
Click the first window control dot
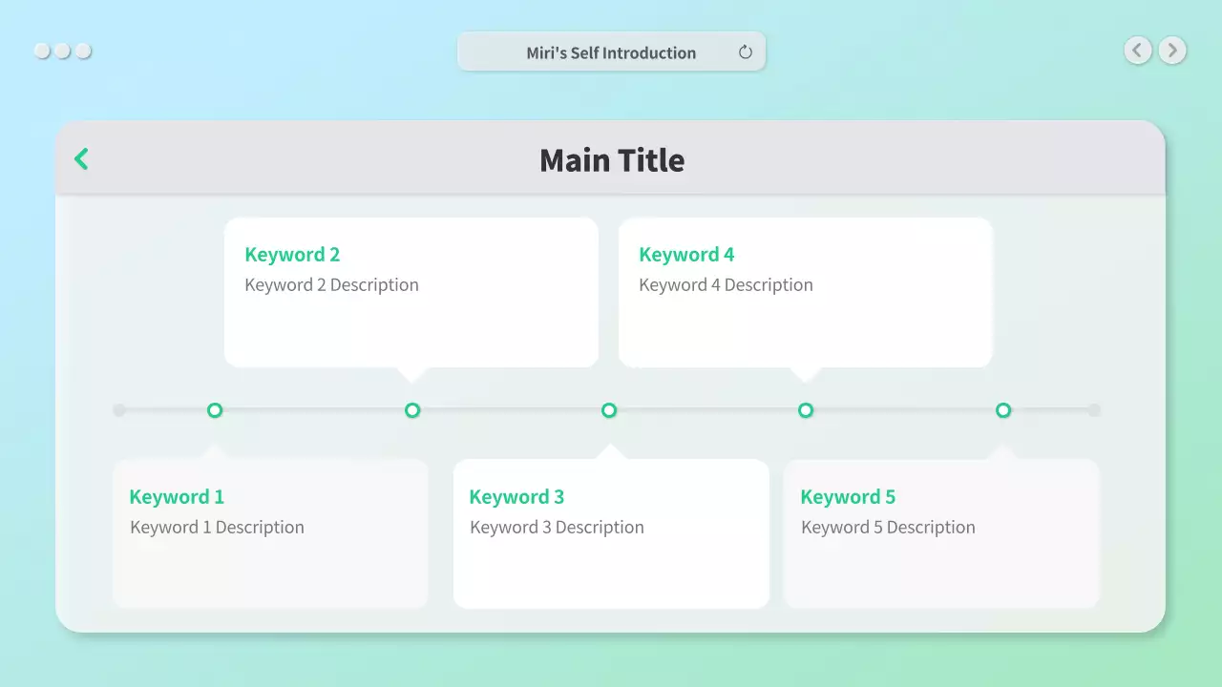[x=42, y=51]
